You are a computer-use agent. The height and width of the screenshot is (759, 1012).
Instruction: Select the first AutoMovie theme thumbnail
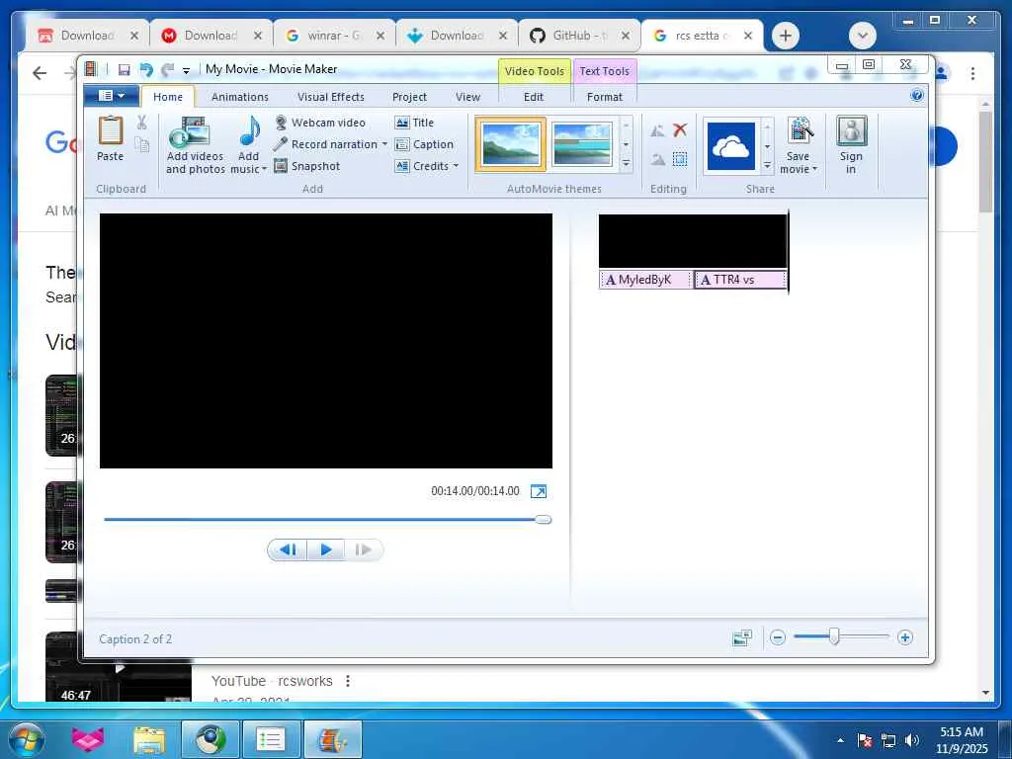(511, 144)
